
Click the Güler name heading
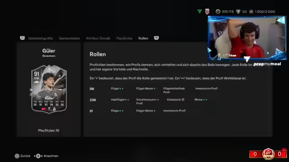[49, 51]
